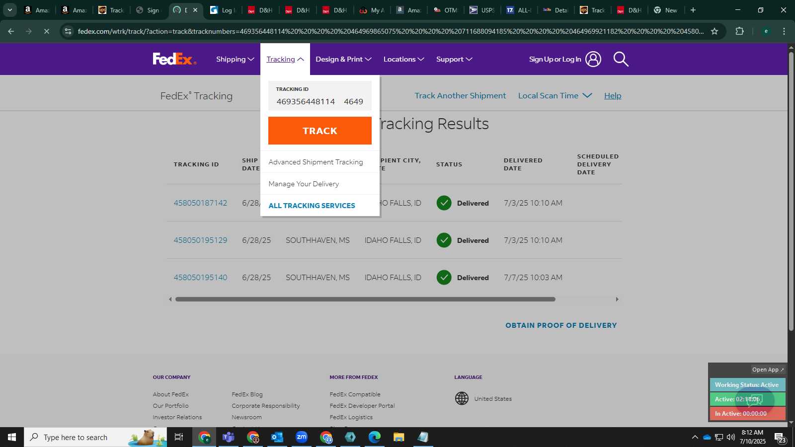Click Sign Up or Log In
The image size is (795, 447).
(555, 59)
